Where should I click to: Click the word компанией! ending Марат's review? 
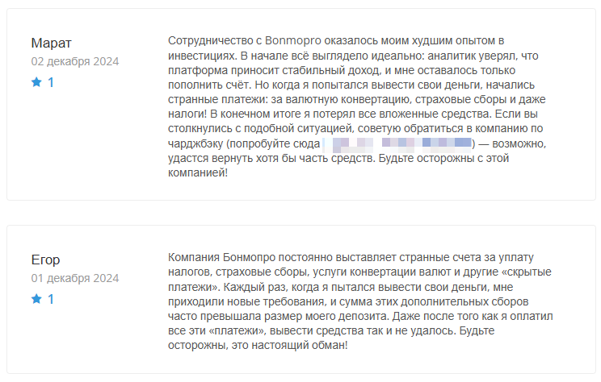click(198, 173)
